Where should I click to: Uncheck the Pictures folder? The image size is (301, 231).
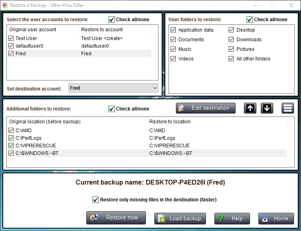(x=231, y=49)
